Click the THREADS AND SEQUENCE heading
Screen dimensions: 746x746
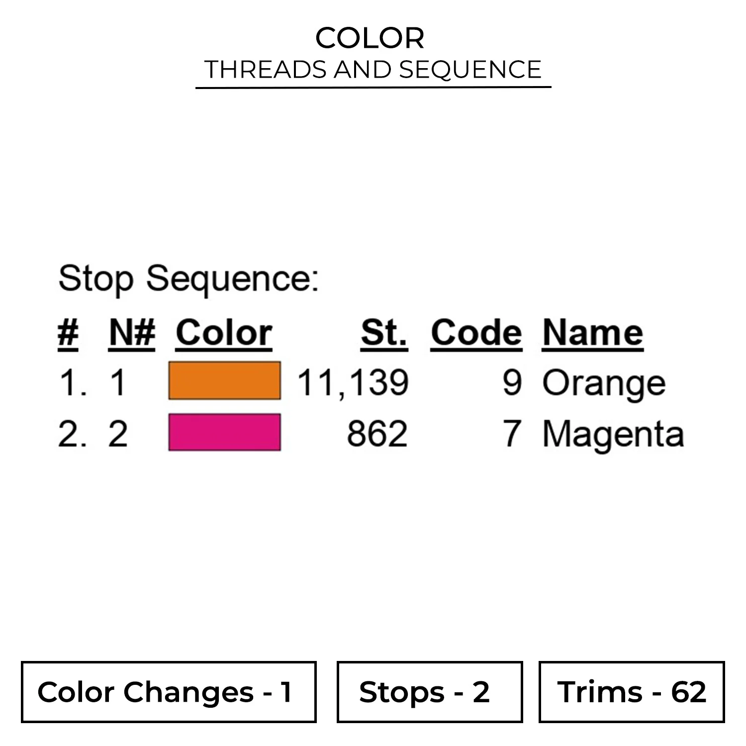point(373,70)
